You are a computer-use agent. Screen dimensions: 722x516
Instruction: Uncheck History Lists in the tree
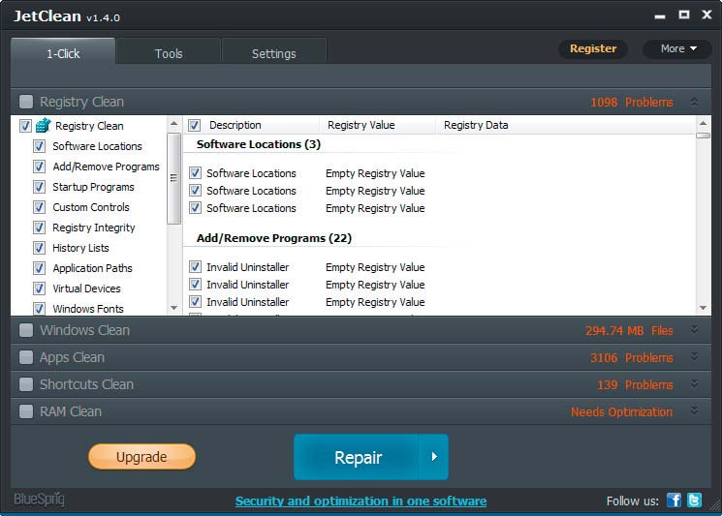click(x=39, y=248)
